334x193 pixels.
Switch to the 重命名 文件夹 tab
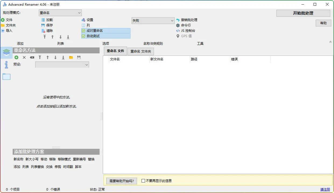point(141,51)
